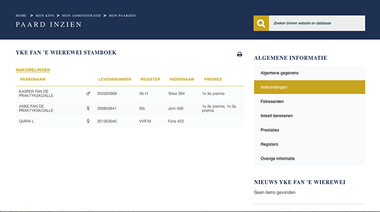
Task: Open Prestaties sidebar item
Action: coord(310,130)
